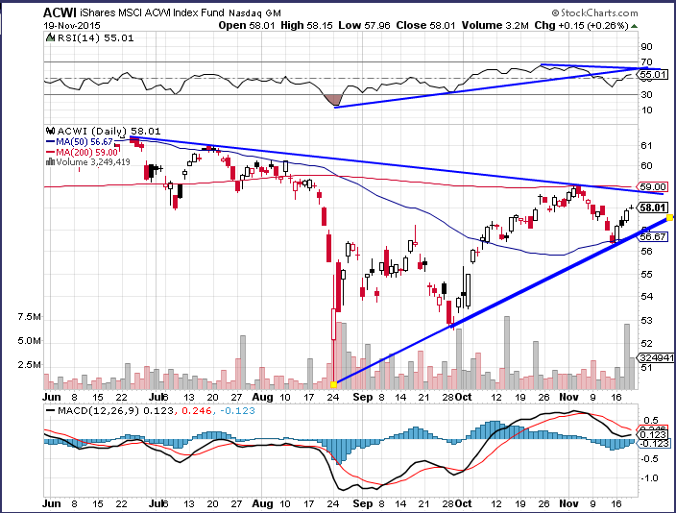Click the volume axis label 7.5M

coord(30,317)
